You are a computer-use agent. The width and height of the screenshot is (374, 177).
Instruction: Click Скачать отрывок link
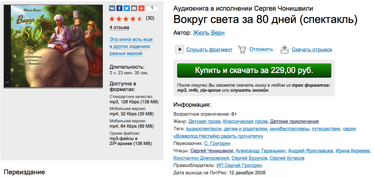(x=312, y=50)
